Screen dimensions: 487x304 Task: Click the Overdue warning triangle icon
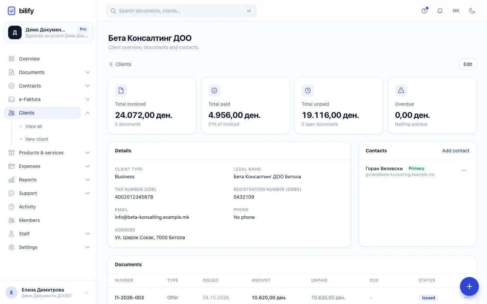401,91
